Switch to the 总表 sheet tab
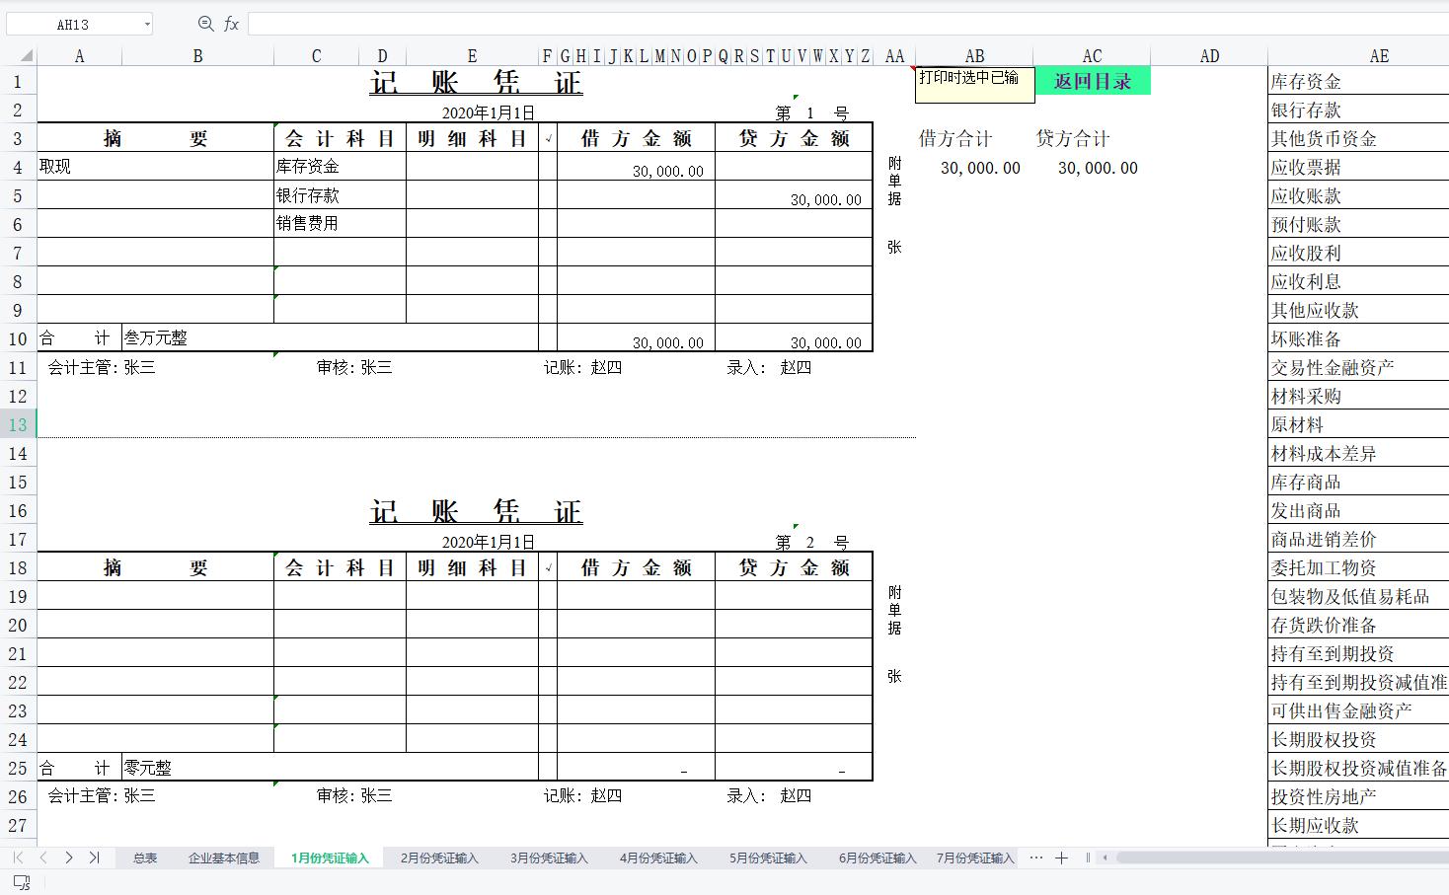Image resolution: width=1449 pixels, height=895 pixels. (145, 858)
